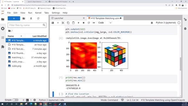Open the Property Inspector gears icon
The image size is (188, 106).
pos(185,19)
